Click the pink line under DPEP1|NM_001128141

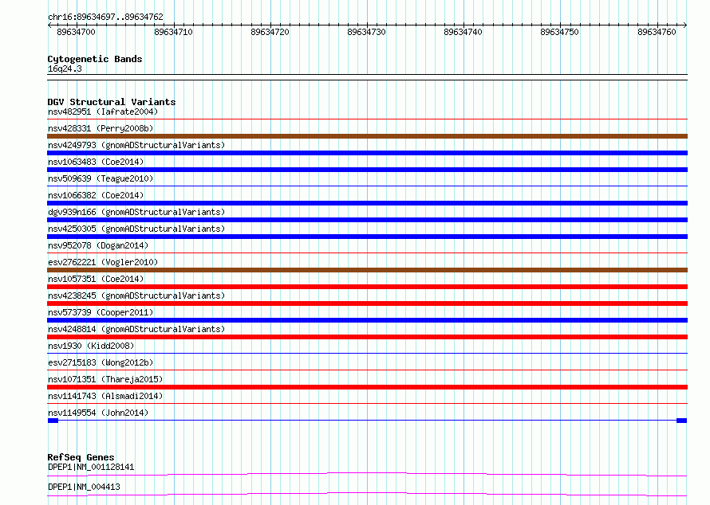(367, 474)
